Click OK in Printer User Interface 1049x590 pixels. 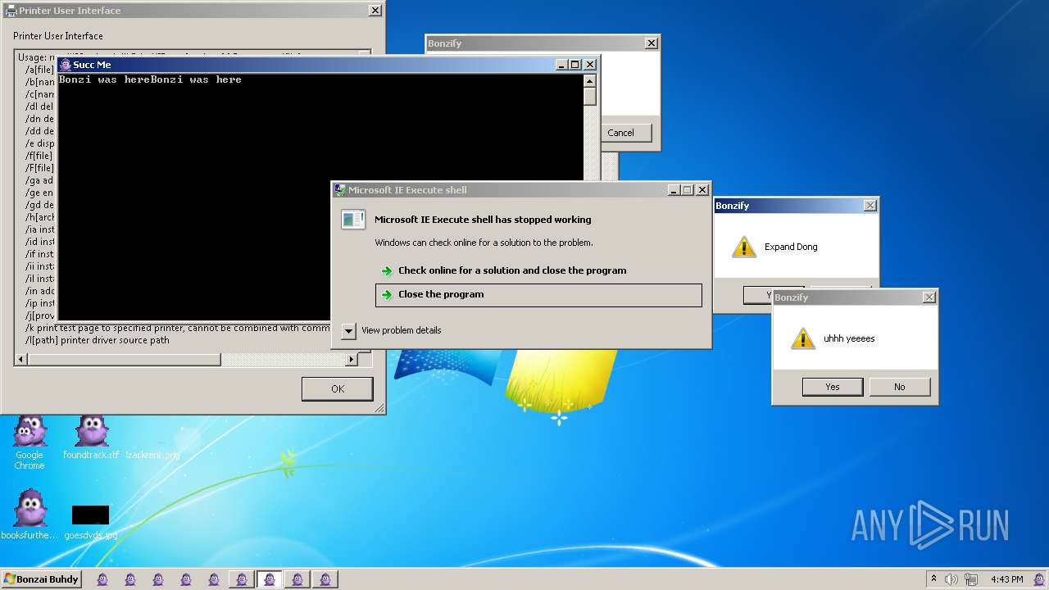coord(337,388)
